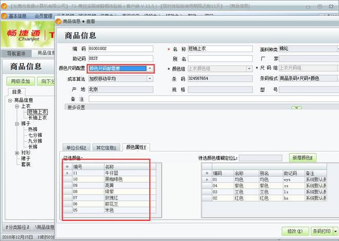Screen dimensions: 339x241
Task: Select 长袖上衣 in the category tree
Action: pos(37,118)
